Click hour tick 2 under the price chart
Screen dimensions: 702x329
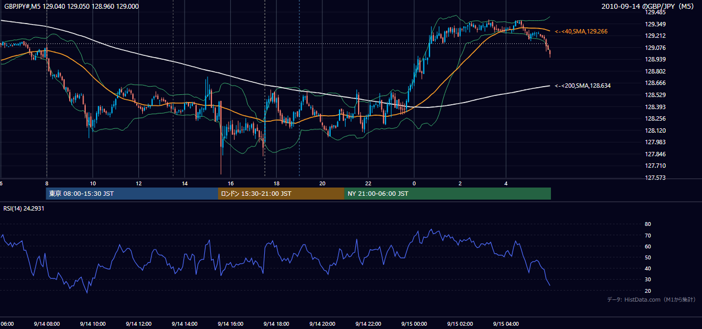tap(460, 184)
